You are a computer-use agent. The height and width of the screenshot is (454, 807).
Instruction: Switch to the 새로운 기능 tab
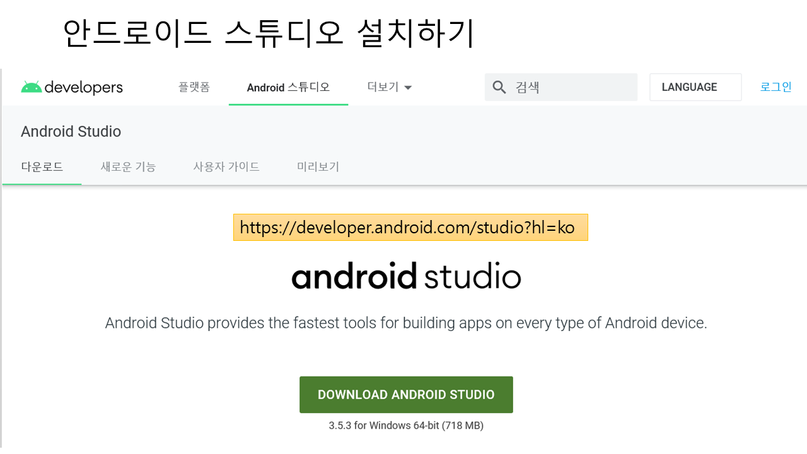click(x=128, y=167)
